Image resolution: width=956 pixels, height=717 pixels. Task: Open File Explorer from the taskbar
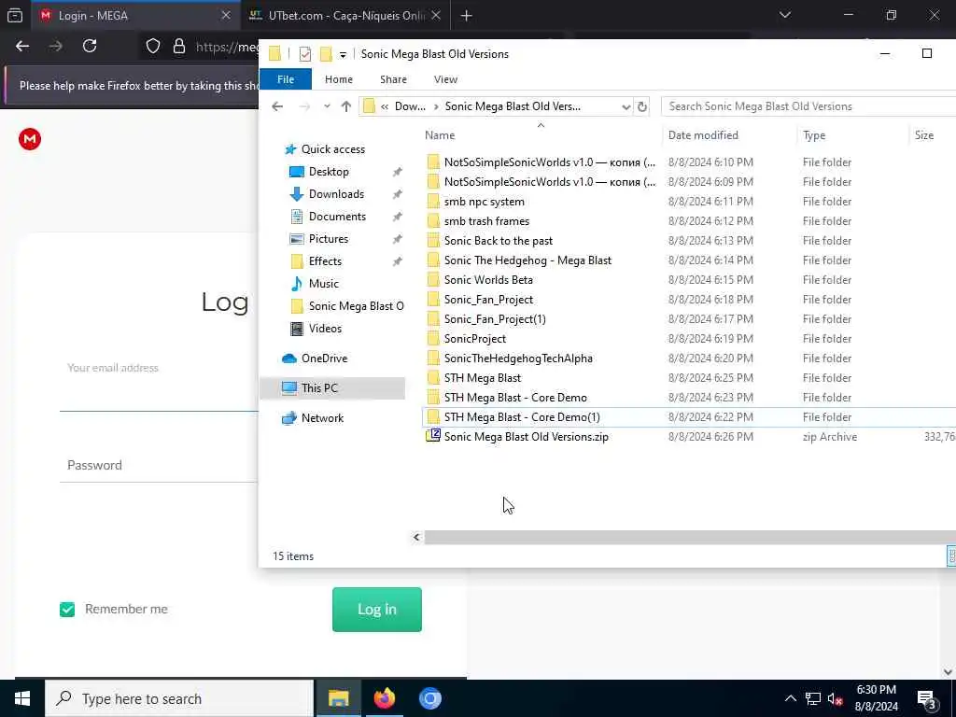(x=338, y=698)
